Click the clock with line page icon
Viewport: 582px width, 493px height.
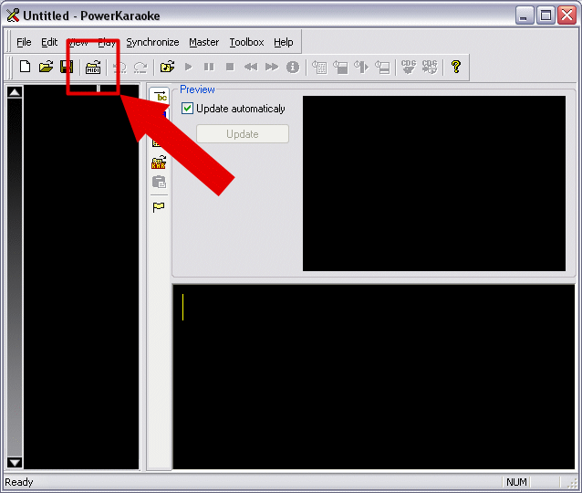(x=382, y=68)
